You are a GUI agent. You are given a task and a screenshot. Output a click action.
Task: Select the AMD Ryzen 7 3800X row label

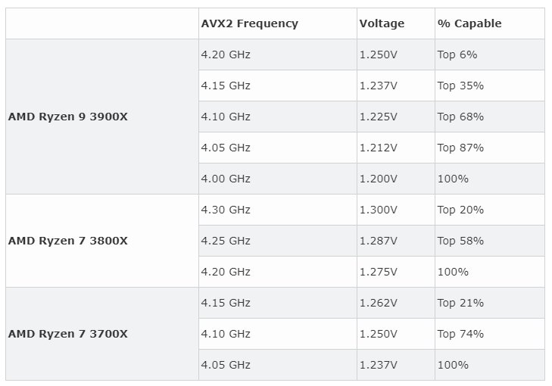68,241
